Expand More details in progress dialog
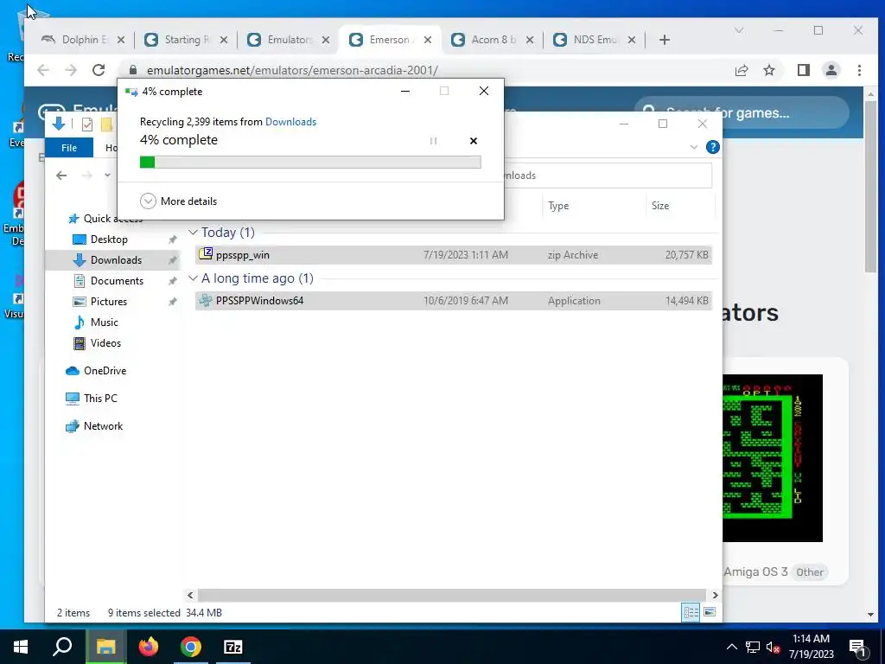The width and height of the screenshot is (885, 664). (x=178, y=201)
